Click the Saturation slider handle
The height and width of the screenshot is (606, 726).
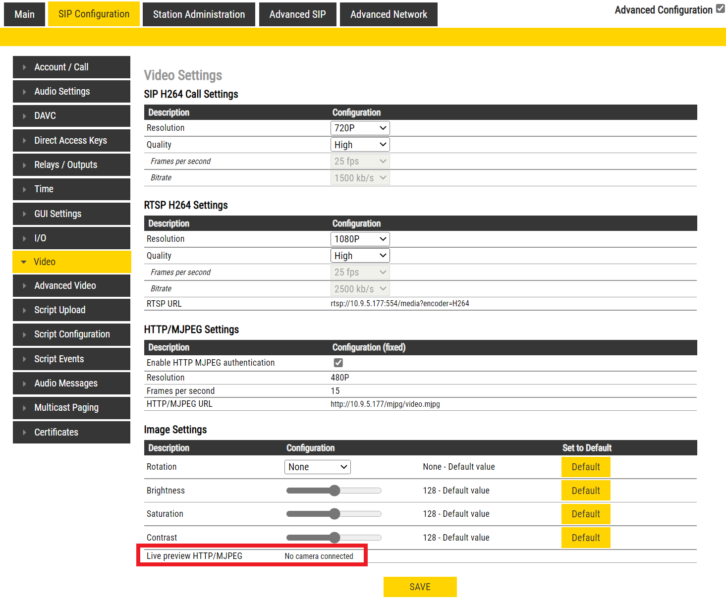click(335, 514)
